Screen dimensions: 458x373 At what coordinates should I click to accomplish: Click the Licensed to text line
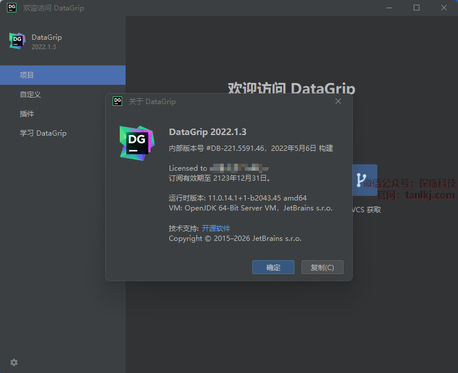pos(218,168)
